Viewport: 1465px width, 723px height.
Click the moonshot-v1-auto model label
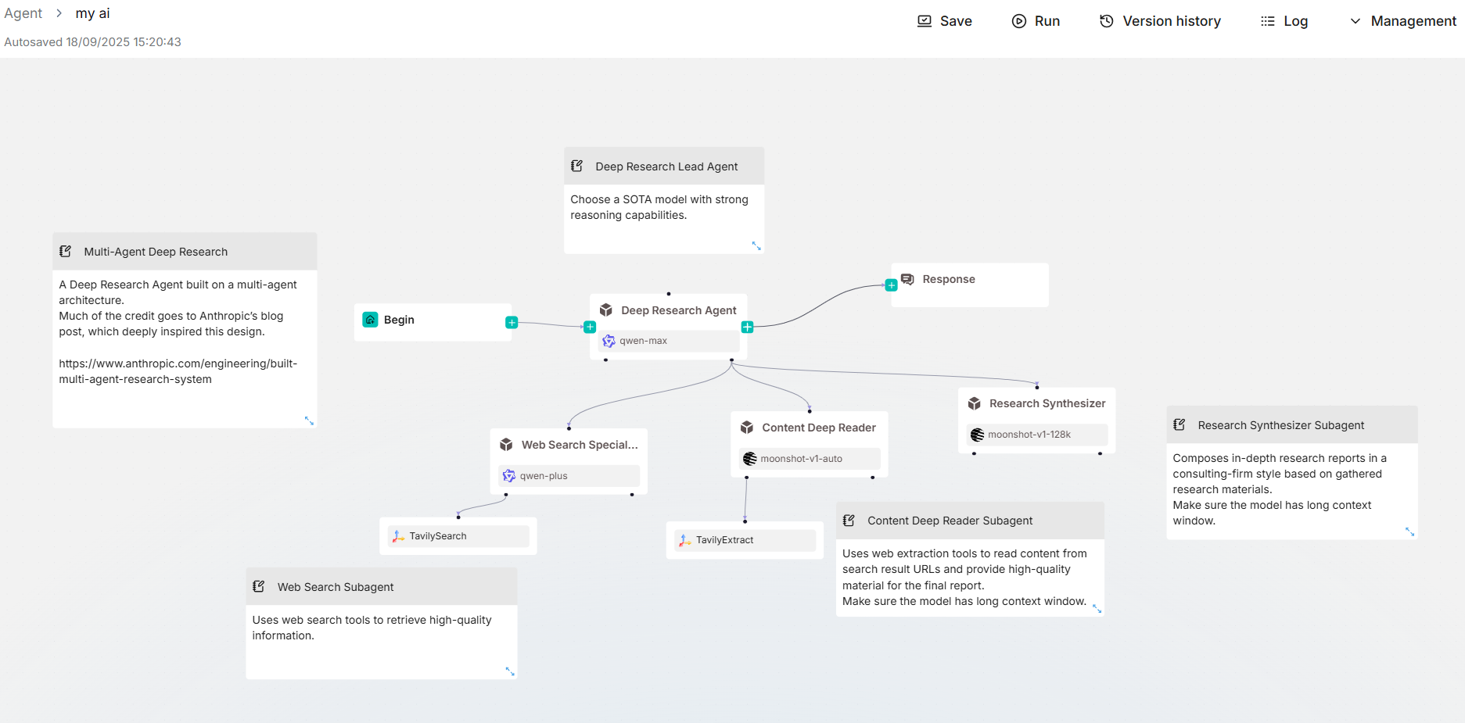coord(802,459)
